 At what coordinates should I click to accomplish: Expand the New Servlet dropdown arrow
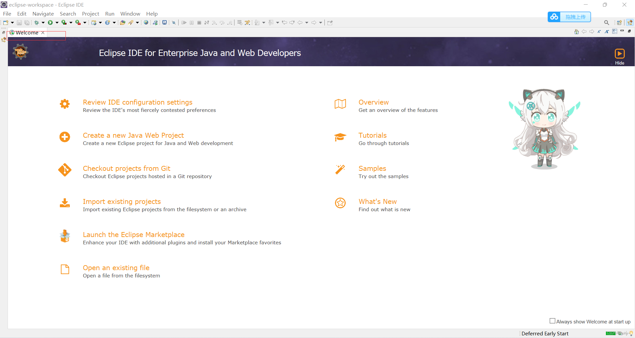(x=114, y=23)
